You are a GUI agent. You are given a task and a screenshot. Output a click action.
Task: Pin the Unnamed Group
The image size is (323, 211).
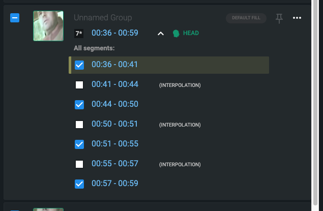pos(279,18)
